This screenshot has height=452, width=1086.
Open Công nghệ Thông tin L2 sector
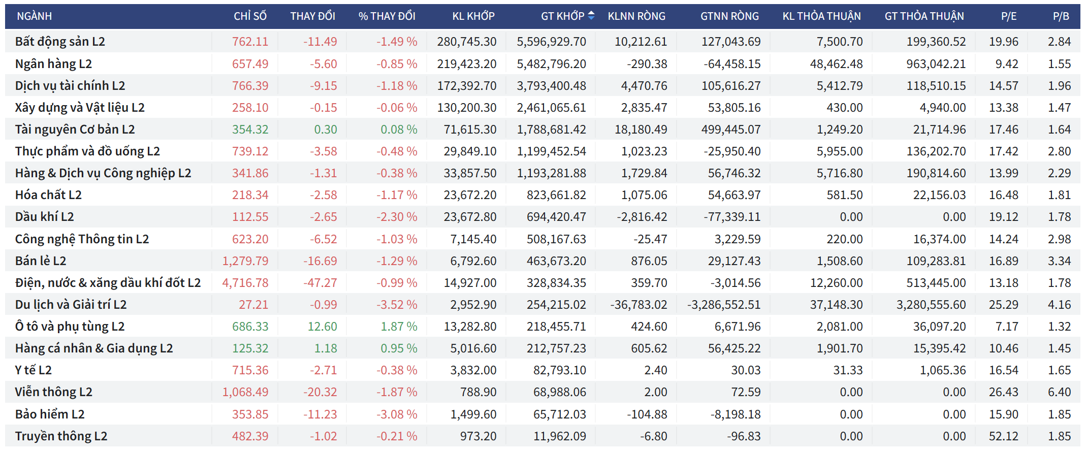(x=82, y=239)
